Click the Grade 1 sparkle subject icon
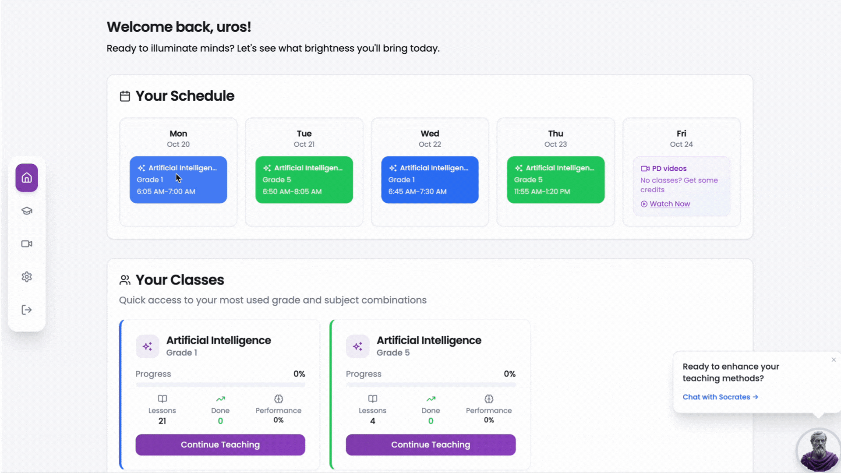This screenshot has width=841, height=473. click(147, 346)
